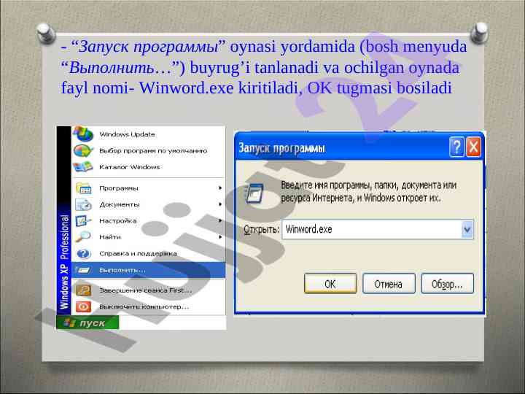Expand the Настройка submenu arrow
The width and height of the screenshot is (525, 394).
tap(220, 220)
